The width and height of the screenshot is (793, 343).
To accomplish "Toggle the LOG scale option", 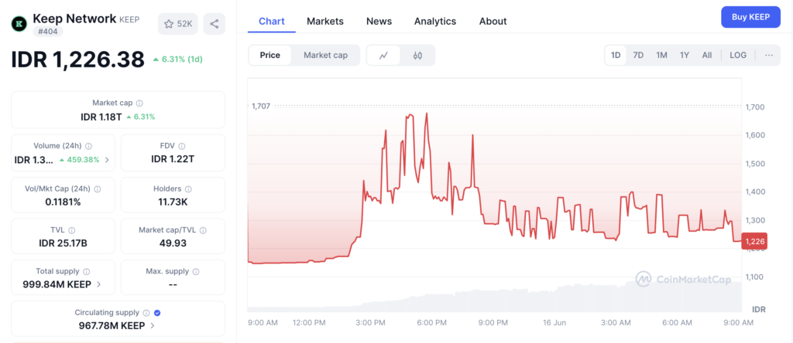I will (738, 56).
